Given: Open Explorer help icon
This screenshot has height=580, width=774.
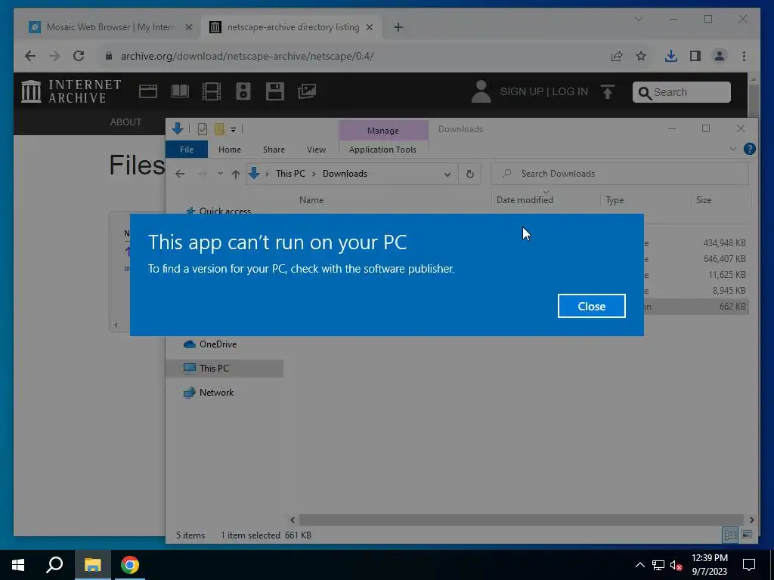Looking at the screenshot, I should click(749, 149).
